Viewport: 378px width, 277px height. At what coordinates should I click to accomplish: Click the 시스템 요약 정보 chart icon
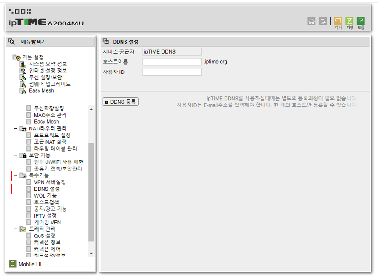[x=23, y=64]
